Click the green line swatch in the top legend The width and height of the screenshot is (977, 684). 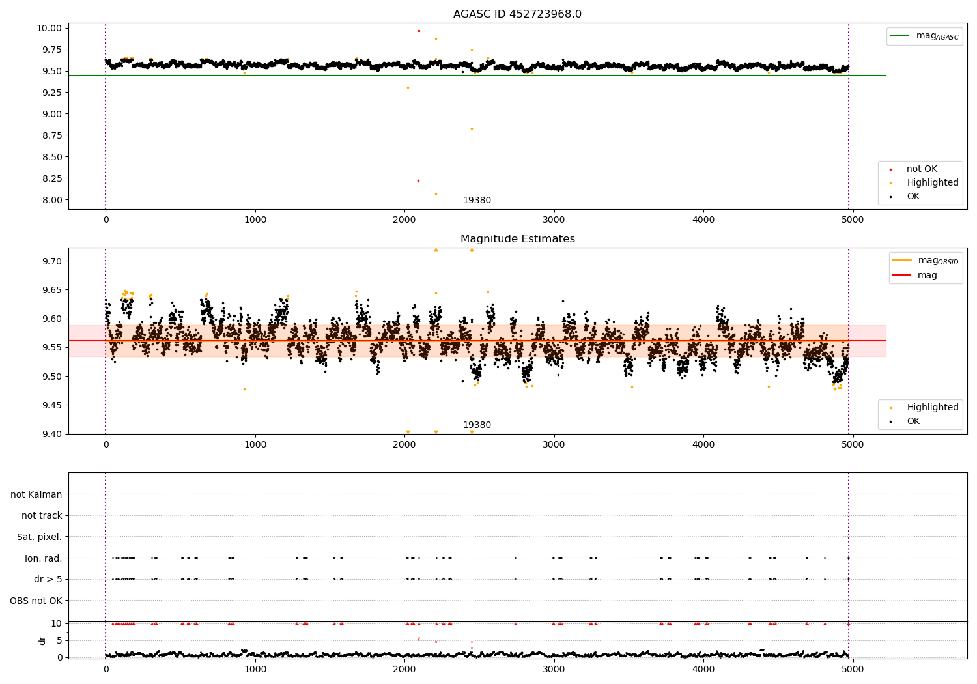tap(900, 36)
